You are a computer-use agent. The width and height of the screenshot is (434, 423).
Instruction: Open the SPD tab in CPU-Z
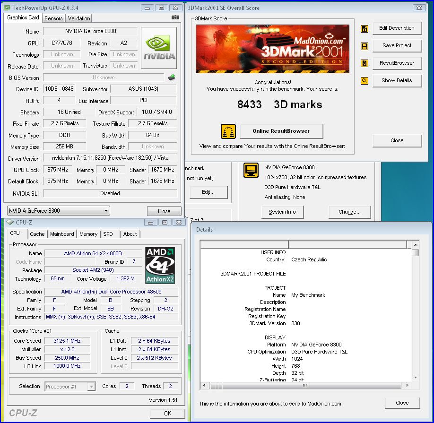coord(108,234)
